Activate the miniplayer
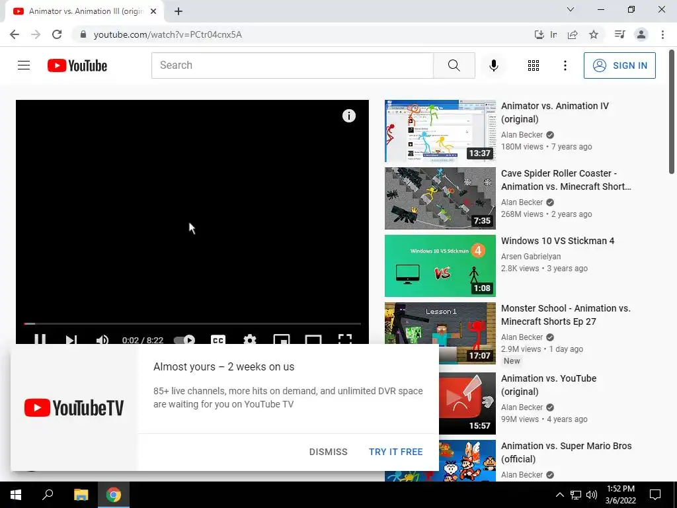This screenshot has height=508, width=677. (282, 339)
